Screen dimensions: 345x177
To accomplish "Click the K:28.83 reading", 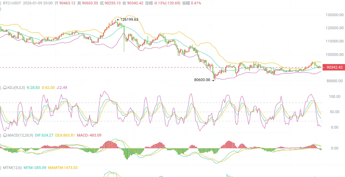I will click(33, 88).
